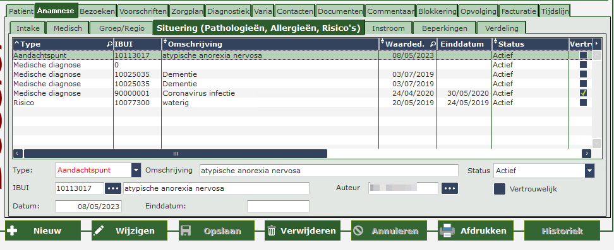Open Auteur lookup with the ellipsis button
Image resolution: width=614 pixels, height=250 pixels.
pos(450,188)
